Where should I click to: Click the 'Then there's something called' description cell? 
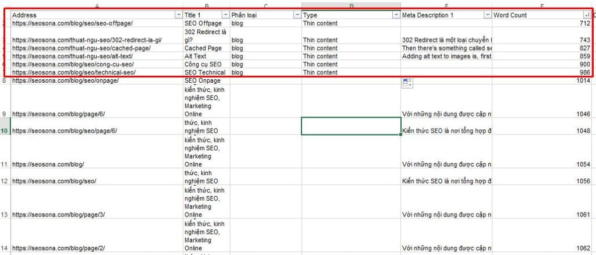(446, 48)
